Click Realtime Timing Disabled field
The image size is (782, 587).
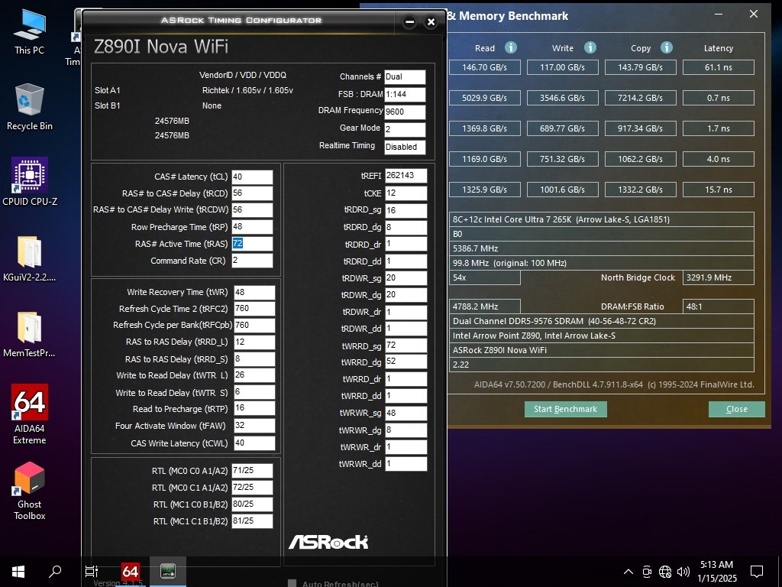point(405,147)
